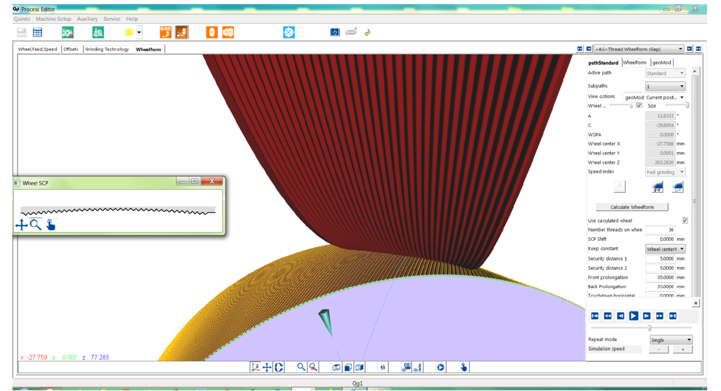Click the SCP Shift input field
721x391 pixels.
click(660, 239)
